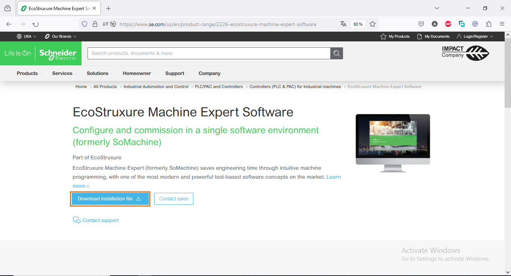
Task: Go to All Products breadcrumb
Action: point(105,87)
